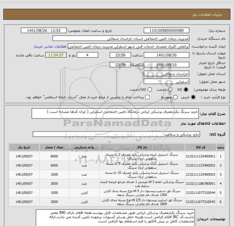Click the need date 1401/09/07 in row 6
This screenshot has height=226, width=234.
tap(24, 202)
